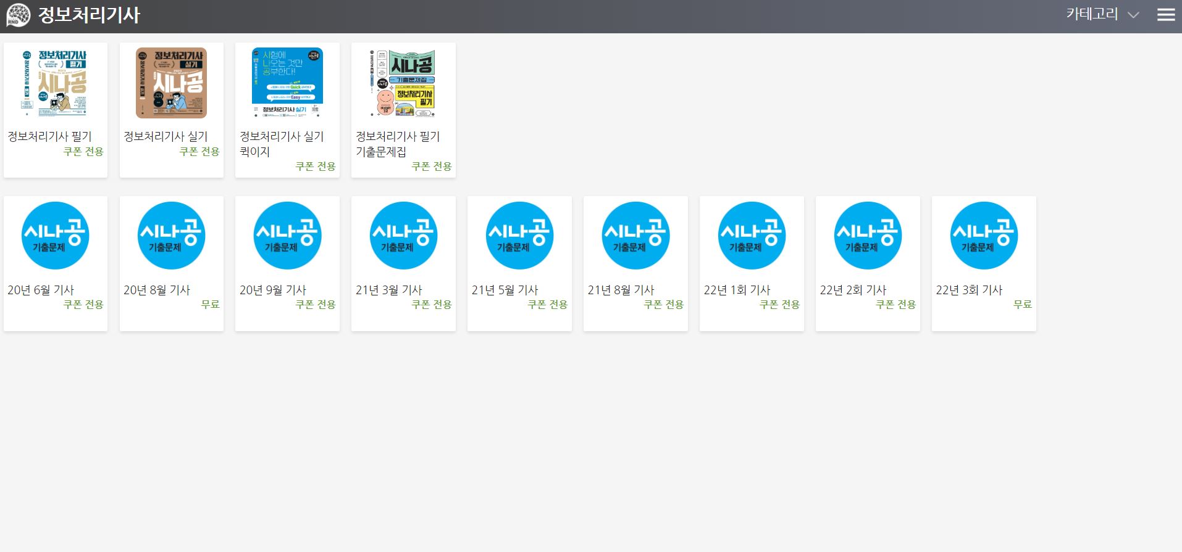Click 쿠폰 전용 tag on 정보처리기사 필기
The height and width of the screenshot is (552, 1182).
coord(83,152)
